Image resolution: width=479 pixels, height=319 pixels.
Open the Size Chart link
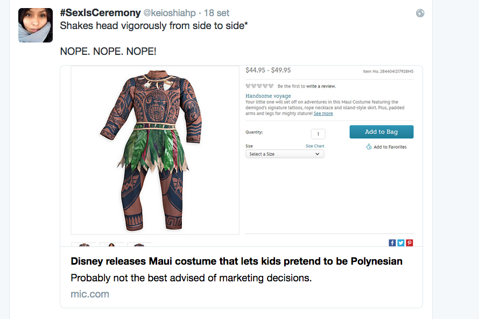click(x=315, y=146)
